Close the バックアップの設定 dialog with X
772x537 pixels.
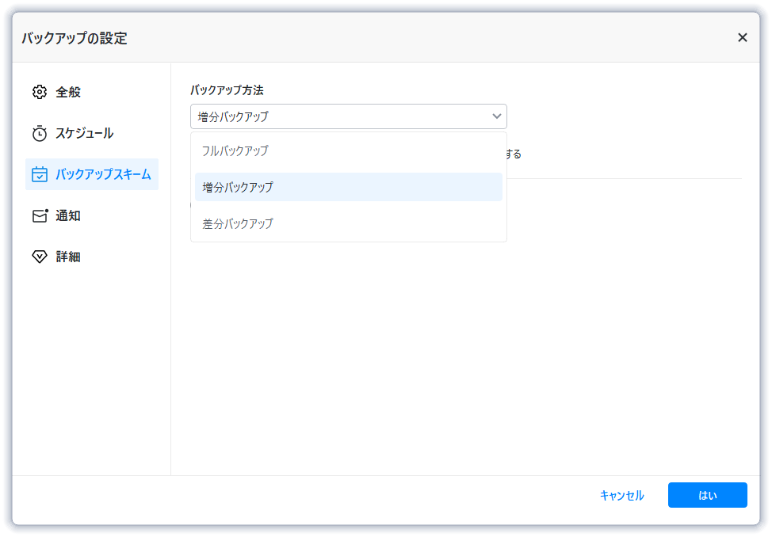click(742, 37)
